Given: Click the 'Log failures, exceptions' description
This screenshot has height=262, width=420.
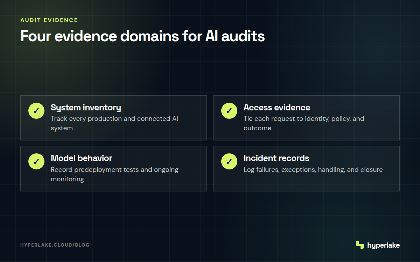Looking at the screenshot, I should tap(313, 170).
